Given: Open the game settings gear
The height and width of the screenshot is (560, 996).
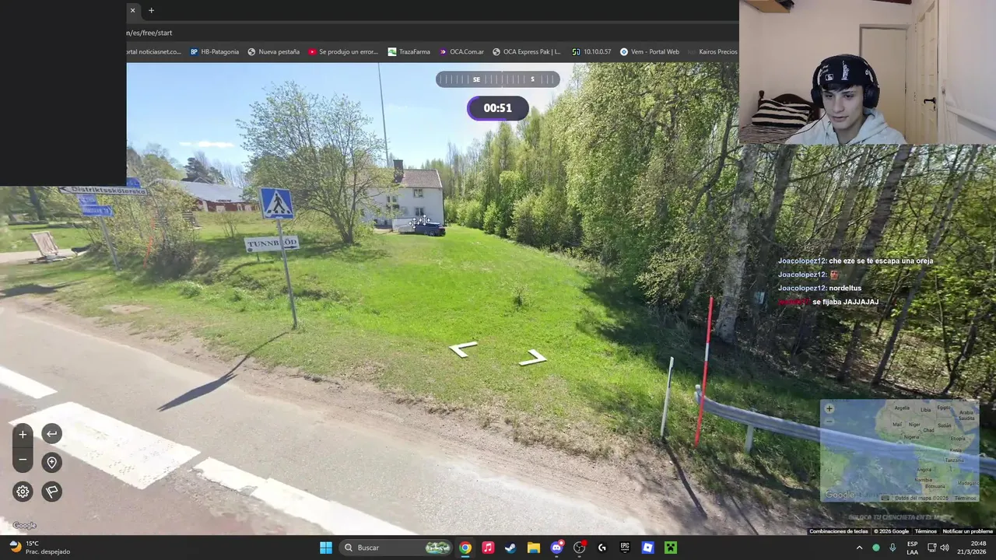Looking at the screenshot, I should coord(23,492).
